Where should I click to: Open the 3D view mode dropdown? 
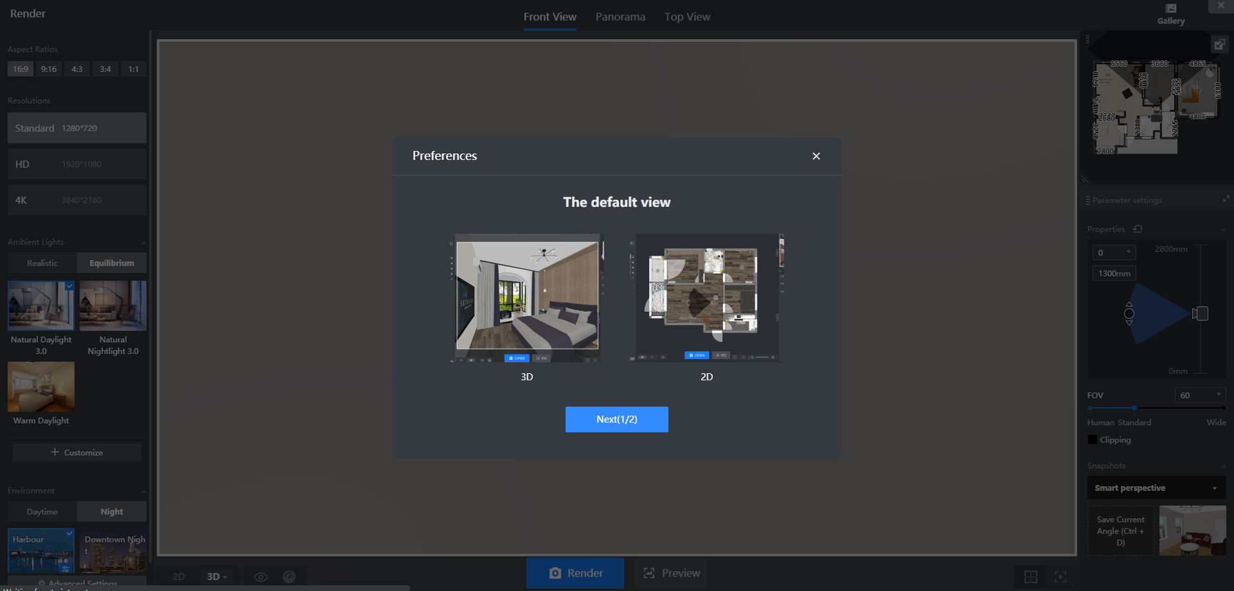pos(217,577)
